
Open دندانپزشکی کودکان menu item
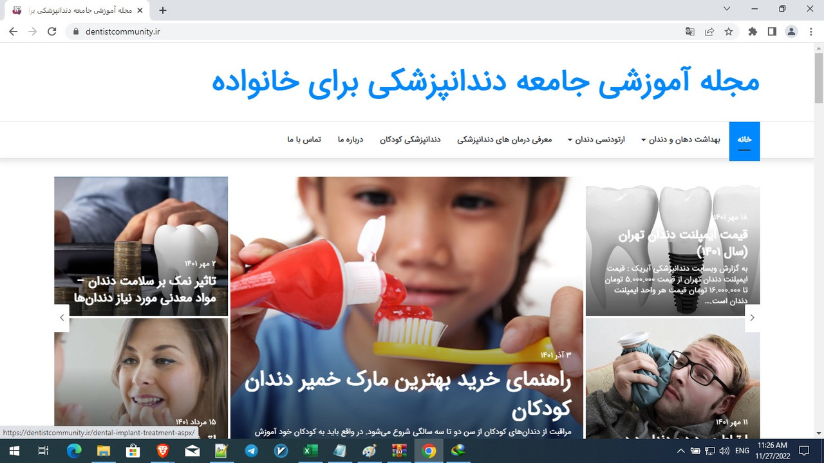410,140
